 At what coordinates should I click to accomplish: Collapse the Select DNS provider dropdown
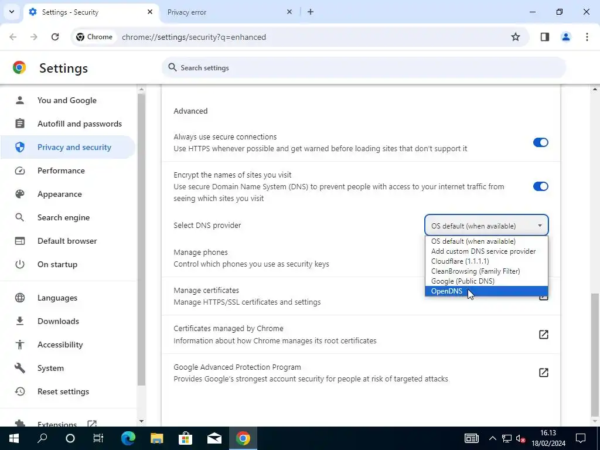click(x=486, y=226)
